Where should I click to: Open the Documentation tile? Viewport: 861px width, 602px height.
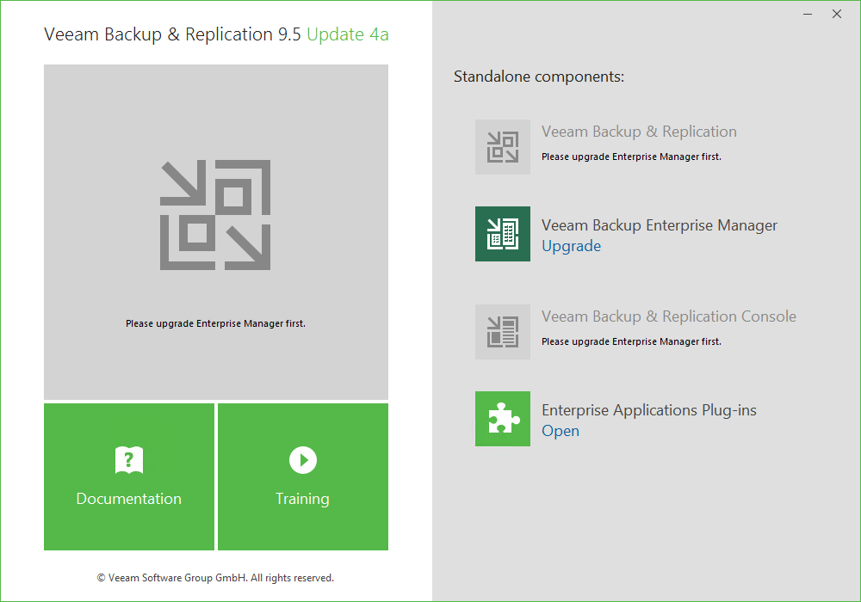coord(129,476)
